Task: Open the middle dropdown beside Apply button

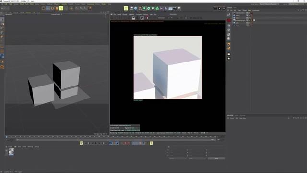Action: point(197,158)
